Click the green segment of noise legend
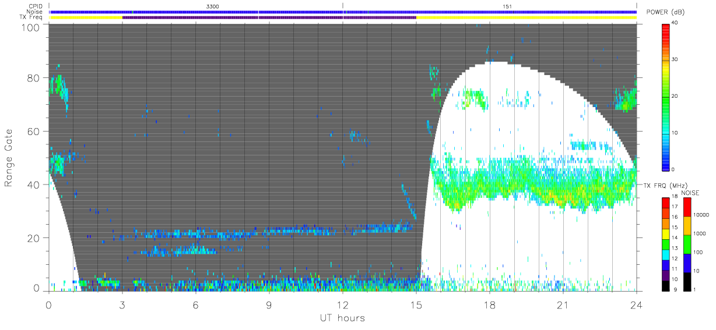Viewport: 716px width, 330px height. point(687,244)
